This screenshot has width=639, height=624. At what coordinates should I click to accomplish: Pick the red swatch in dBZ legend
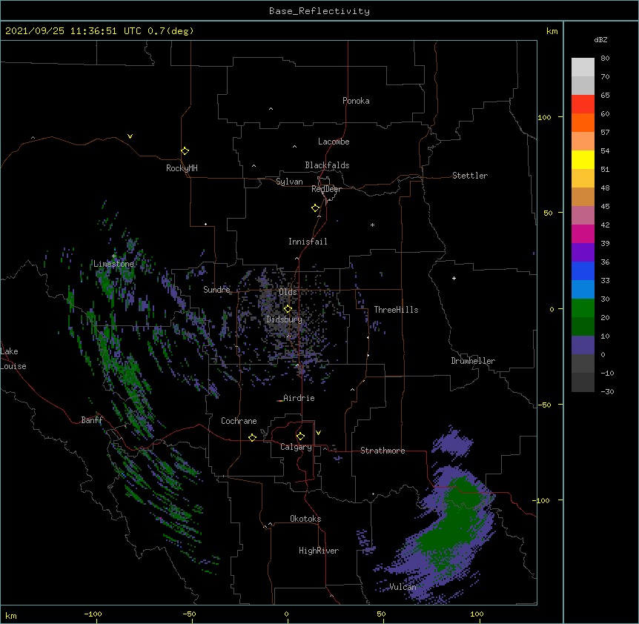[583, 104]
